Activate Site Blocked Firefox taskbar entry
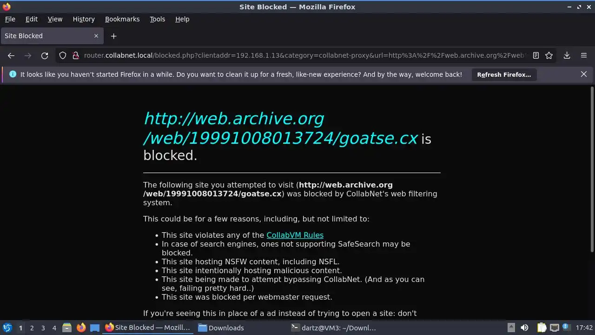 149,328
